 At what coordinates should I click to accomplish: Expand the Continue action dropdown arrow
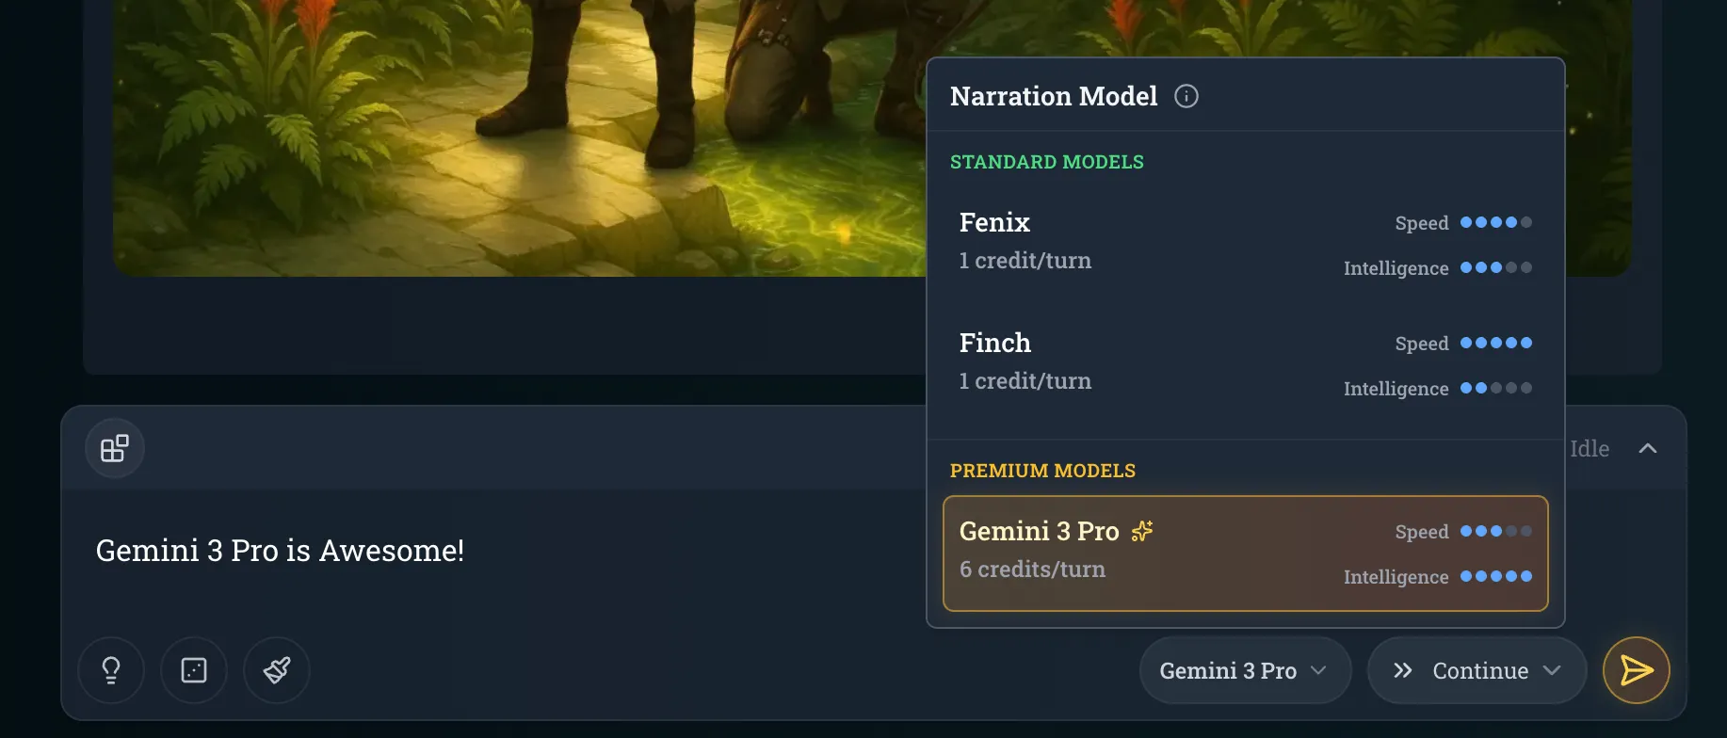click(1552, 670)
